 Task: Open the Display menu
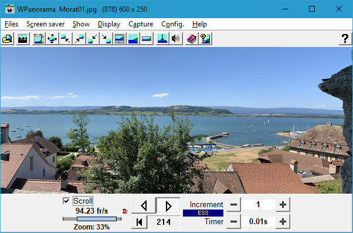point(109,24)
